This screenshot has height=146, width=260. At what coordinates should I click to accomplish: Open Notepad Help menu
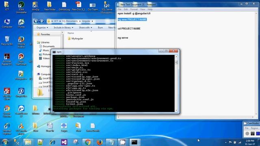coord(150,9)
